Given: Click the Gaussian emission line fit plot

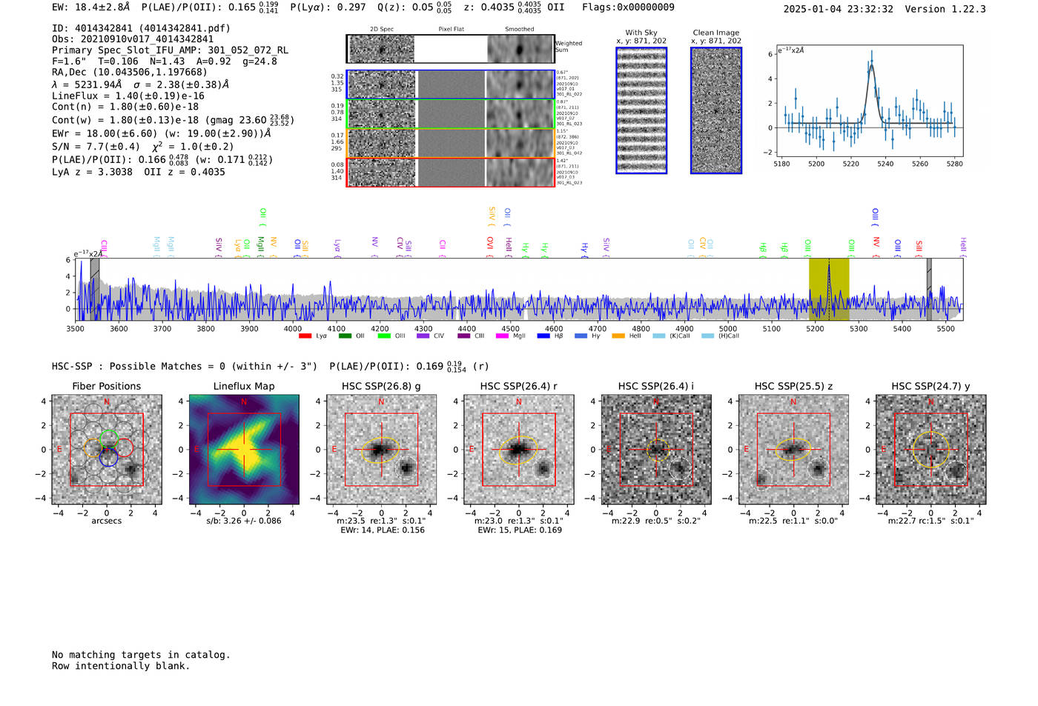Looking at the screenshot, I should pyautogui.click(x=868, y=101).
